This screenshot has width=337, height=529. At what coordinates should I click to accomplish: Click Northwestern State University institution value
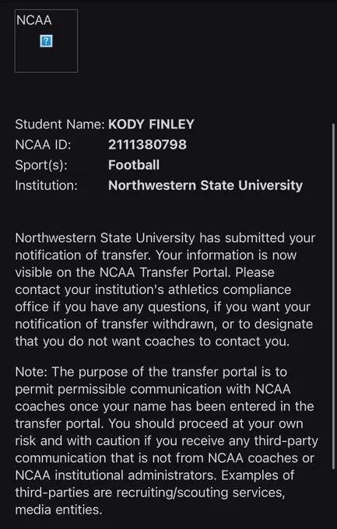205,186
